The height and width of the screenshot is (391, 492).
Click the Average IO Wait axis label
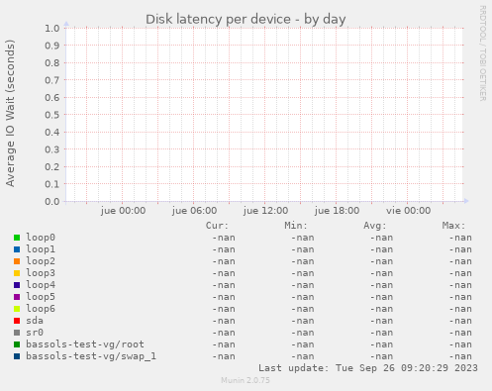pyautogui.click(x=10, y=113)
